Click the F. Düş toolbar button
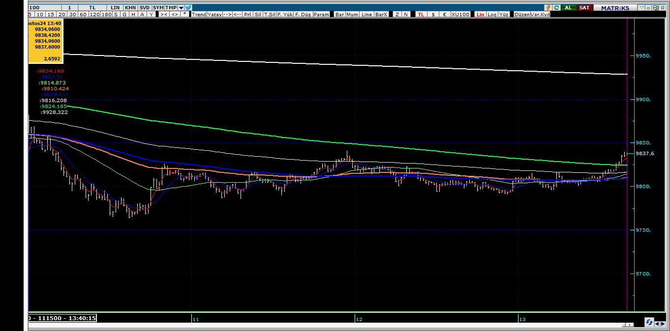670x331 pixels. [x=304, y=14]
